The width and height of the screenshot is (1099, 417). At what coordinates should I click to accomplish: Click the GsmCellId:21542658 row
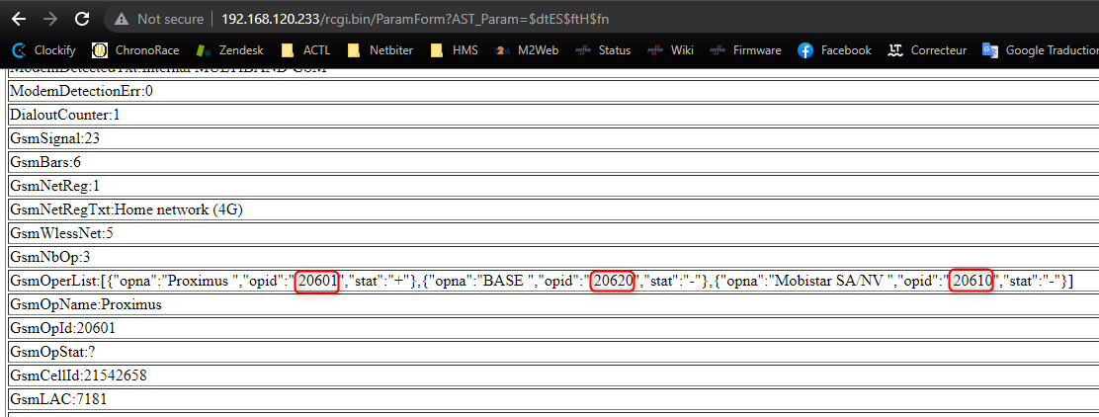tap(553, 376)
